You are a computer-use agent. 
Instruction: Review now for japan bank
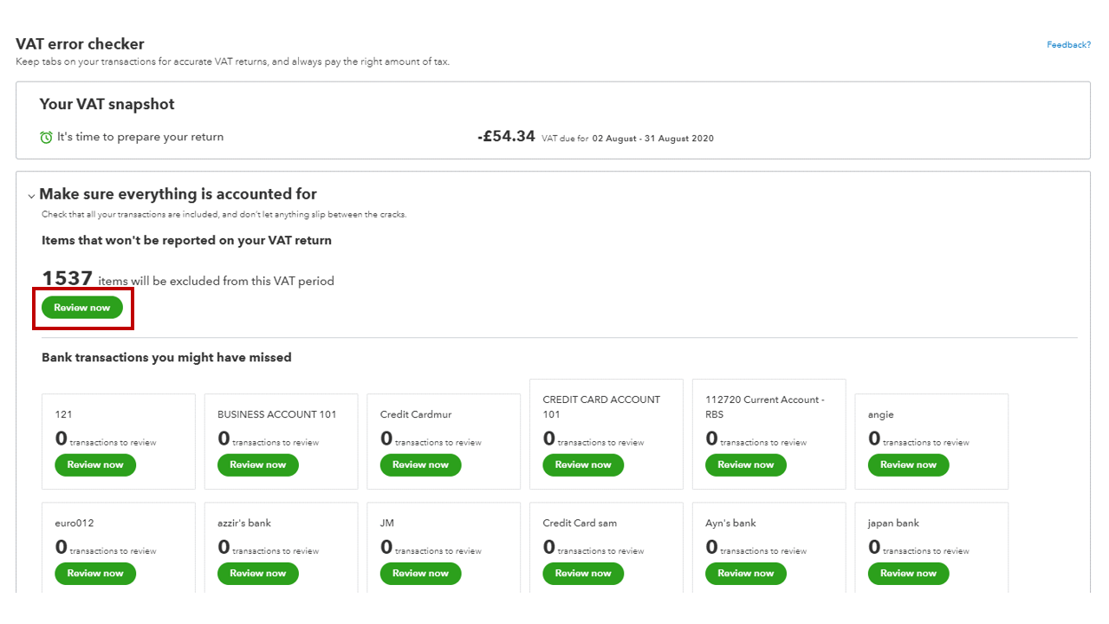pos(908,573)
